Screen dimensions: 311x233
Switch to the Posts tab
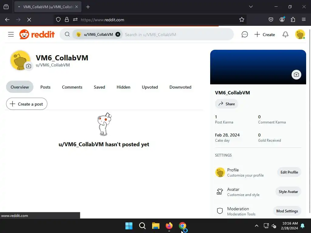coord(46,87)
